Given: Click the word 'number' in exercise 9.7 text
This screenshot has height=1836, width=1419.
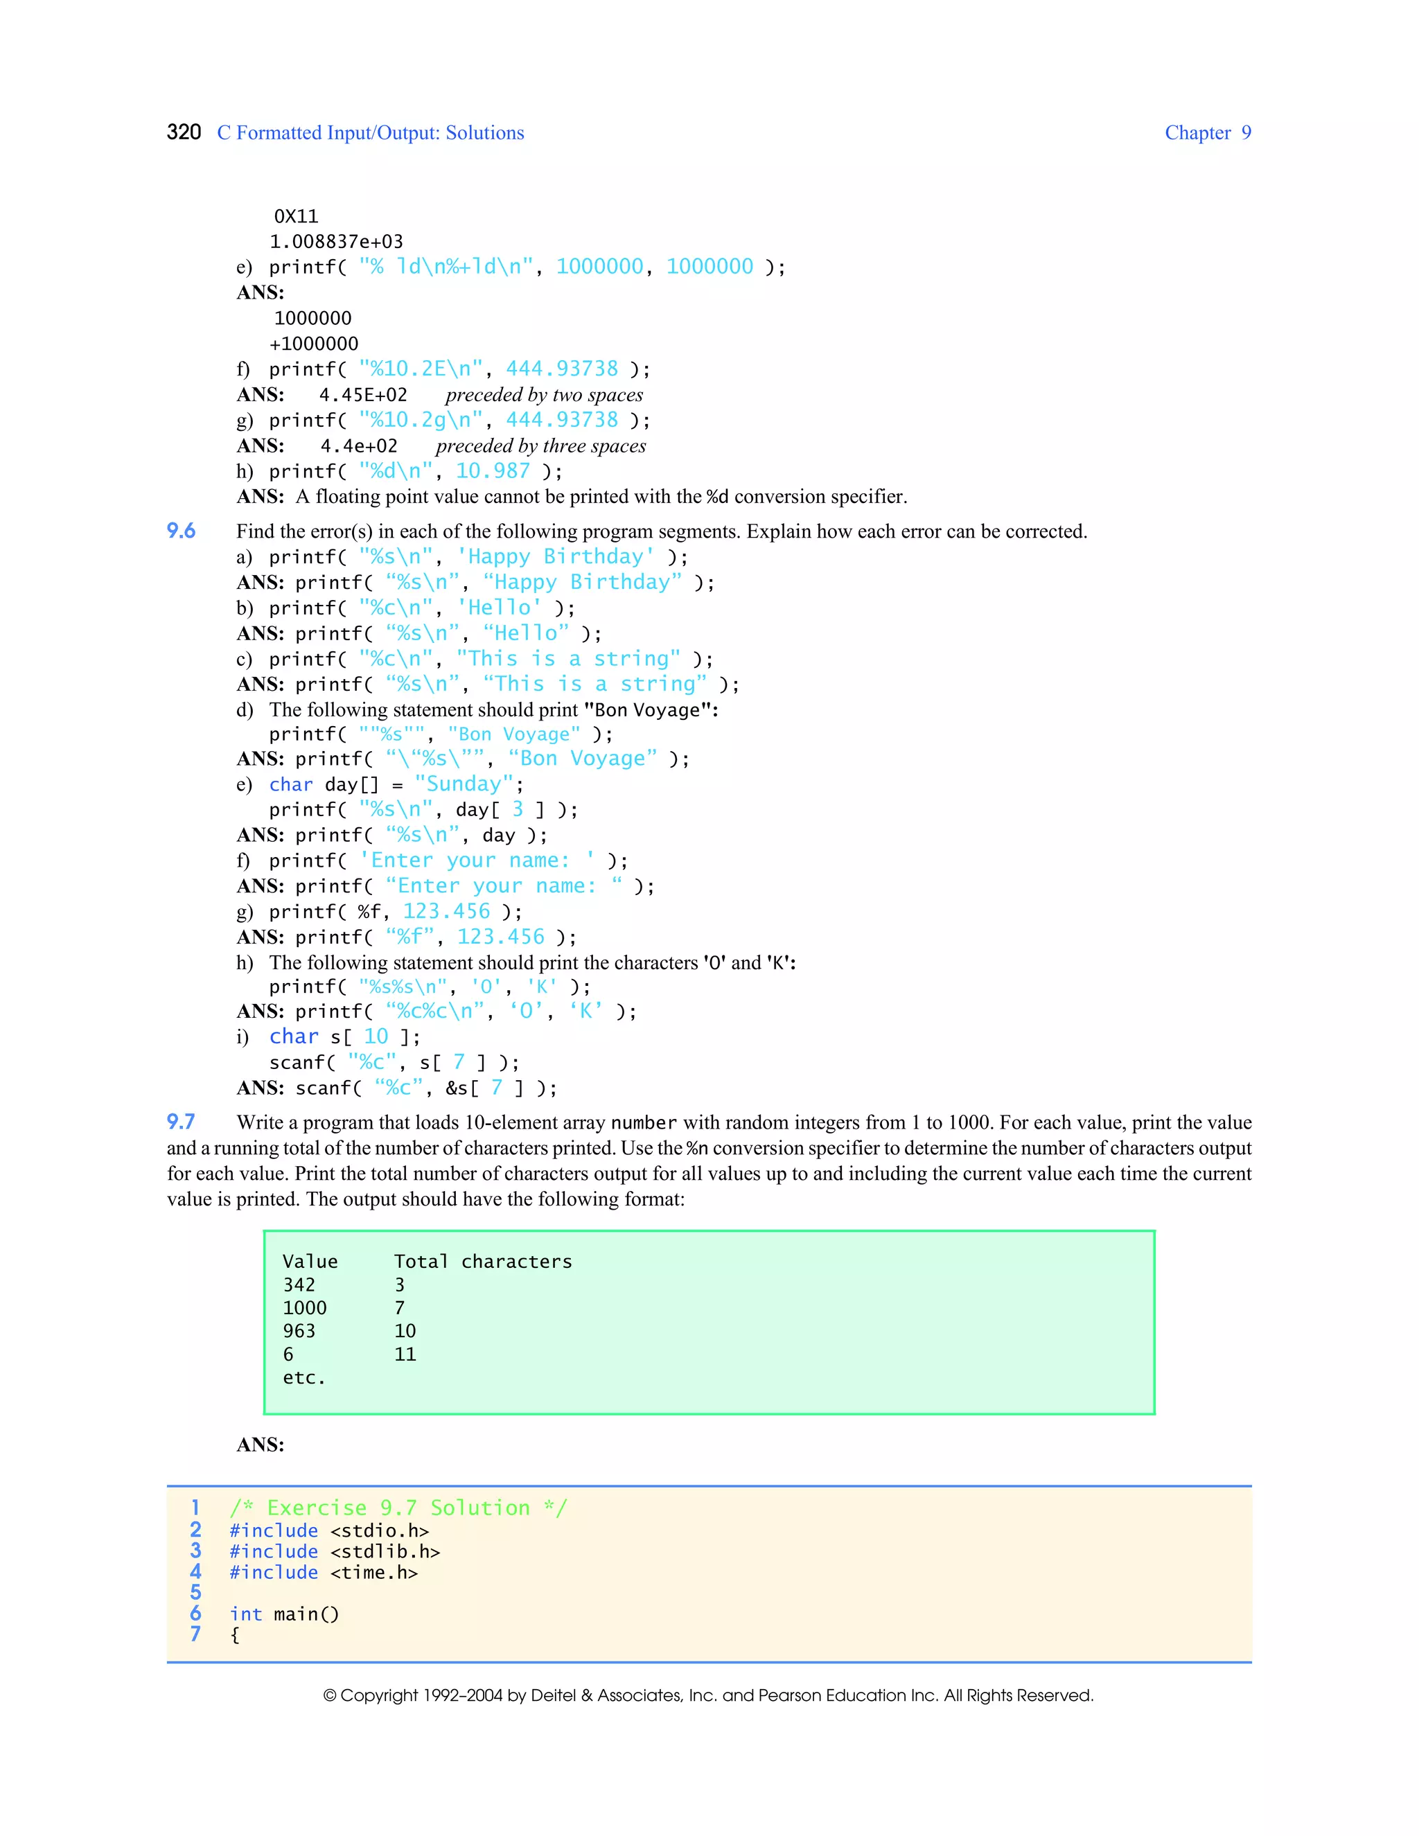Looking at the screenshot, I should click(644, 1123).
